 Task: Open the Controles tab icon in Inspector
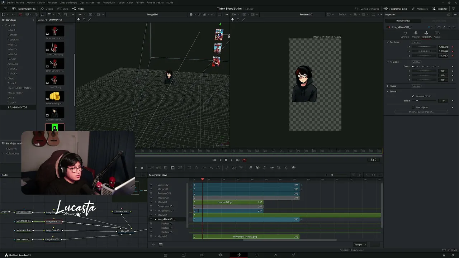(405, 34)
